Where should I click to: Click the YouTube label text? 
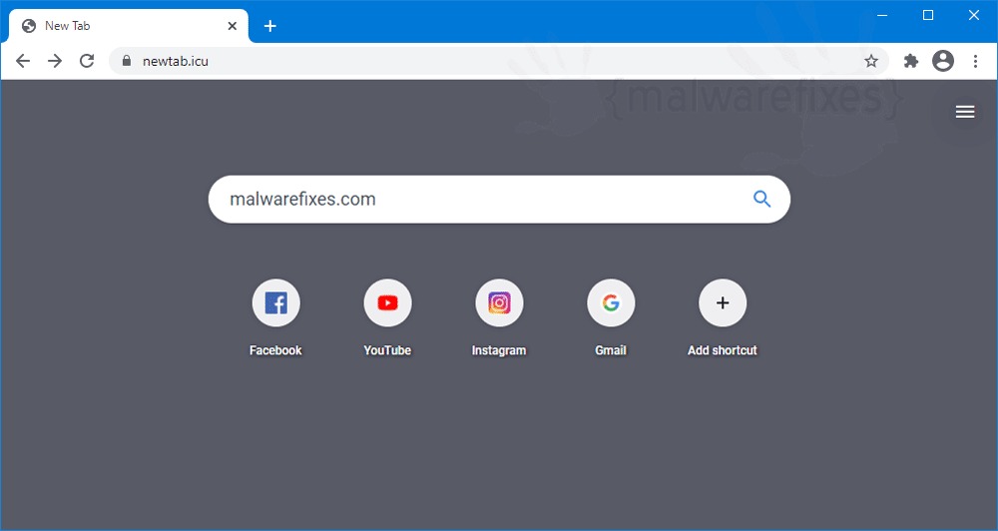point(387,350)
